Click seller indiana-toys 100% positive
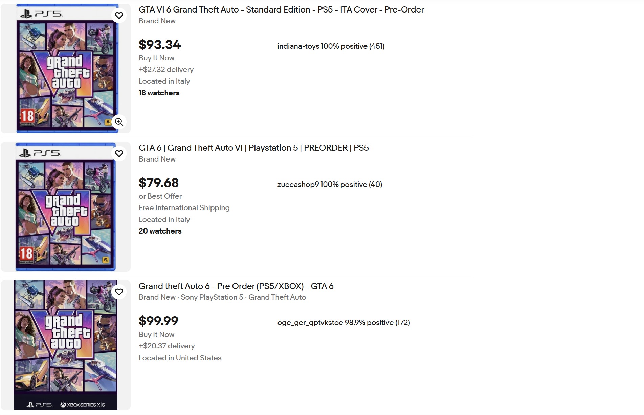 click(331, 46)
